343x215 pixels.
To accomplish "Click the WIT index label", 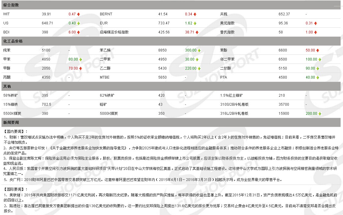I will (x=6, y=14).
